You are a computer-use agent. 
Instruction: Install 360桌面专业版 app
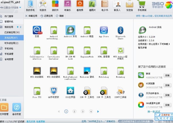pyautogui.click(x=167, y=105)
